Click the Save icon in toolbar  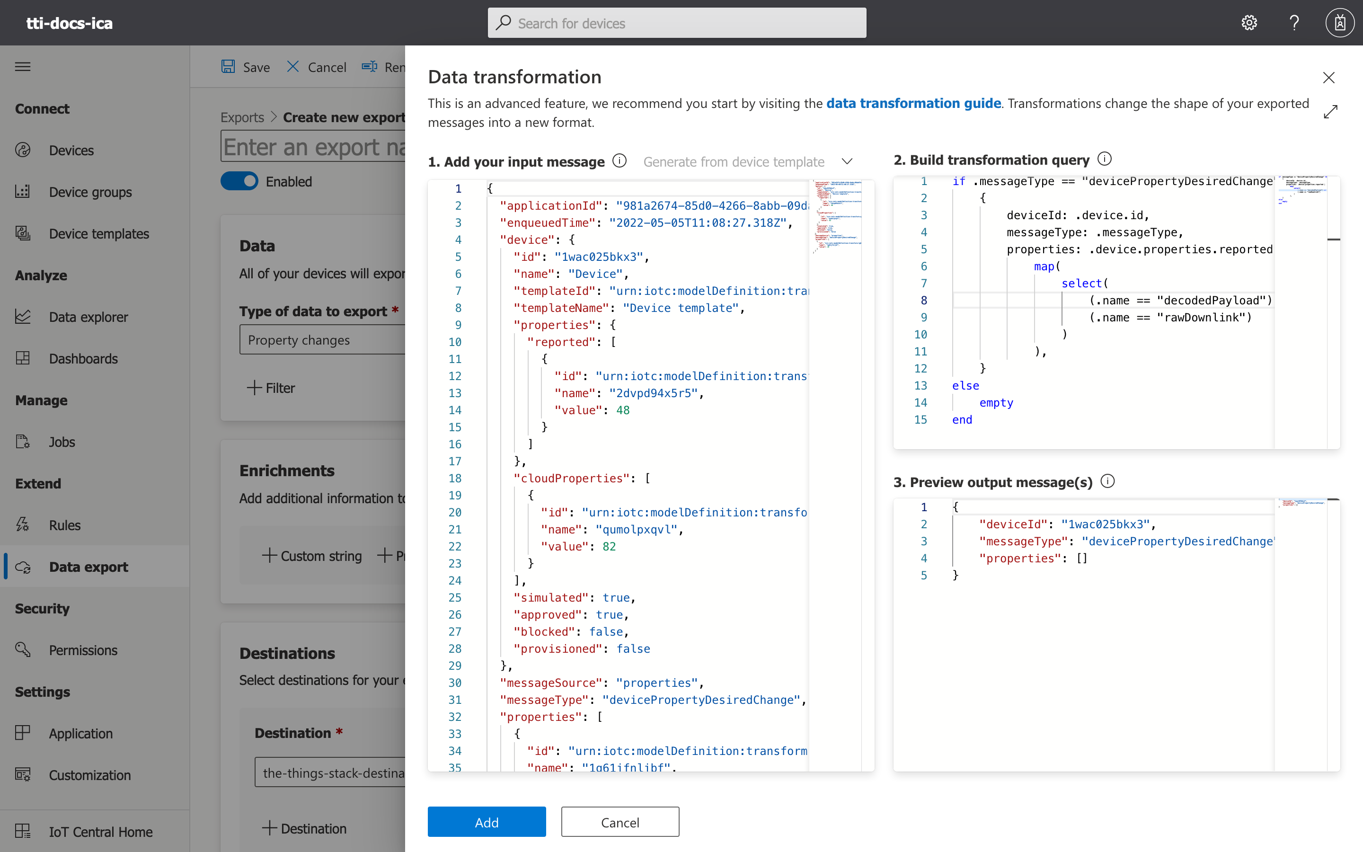(x=228, y=67)
